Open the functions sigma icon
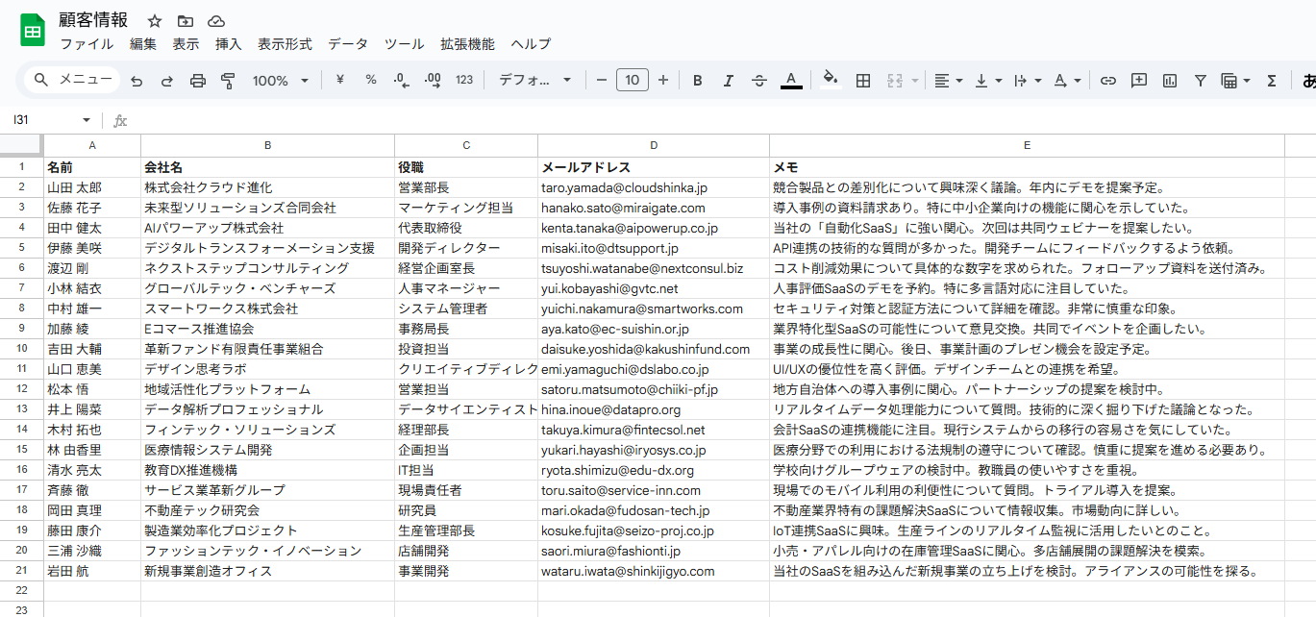This screenshot has height=617, width=1316. click(x=1272, y=81)
